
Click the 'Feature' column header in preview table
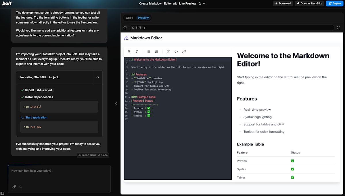click(242, 152)
